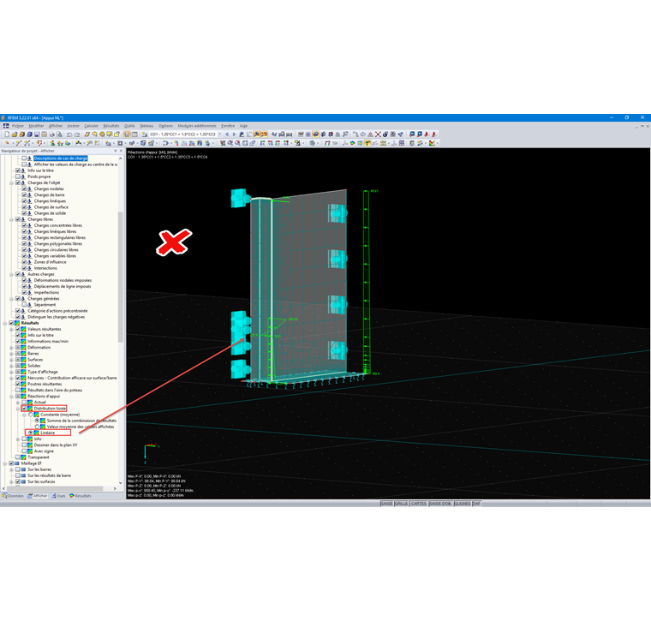
Task: Click the navigator vertical scrollbar thumb
Action: click(121, 277)
